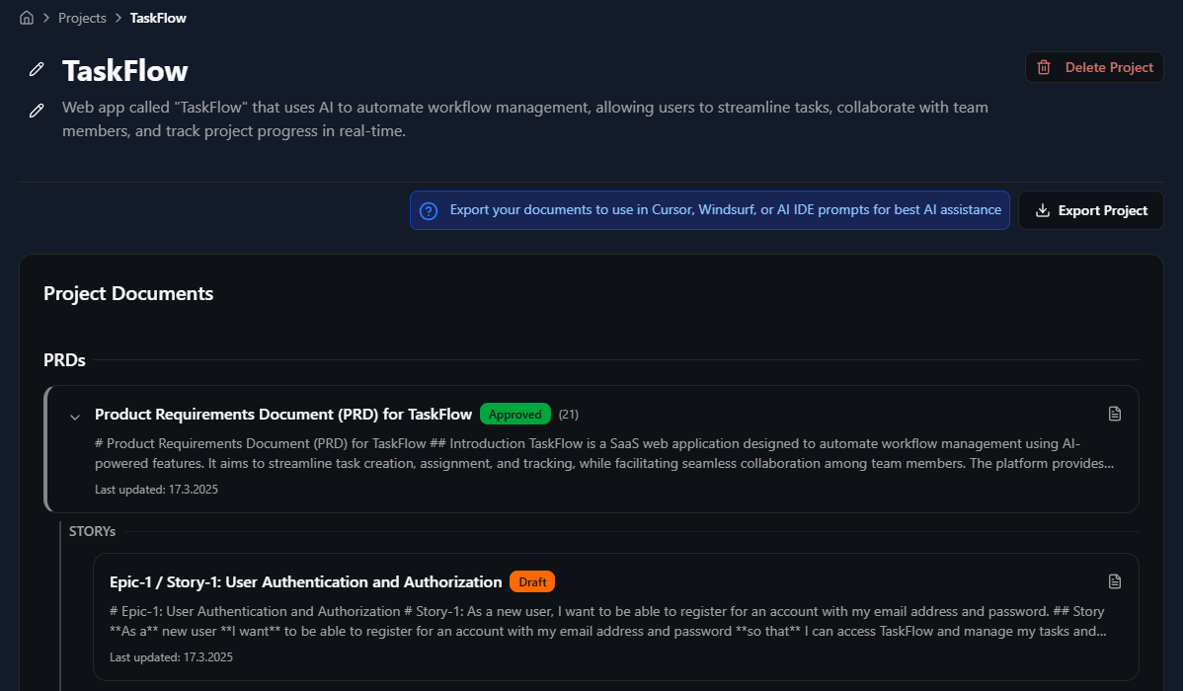Open the document icon on the PRD card
The image size is (1185, 691).
click(1115, 414)
